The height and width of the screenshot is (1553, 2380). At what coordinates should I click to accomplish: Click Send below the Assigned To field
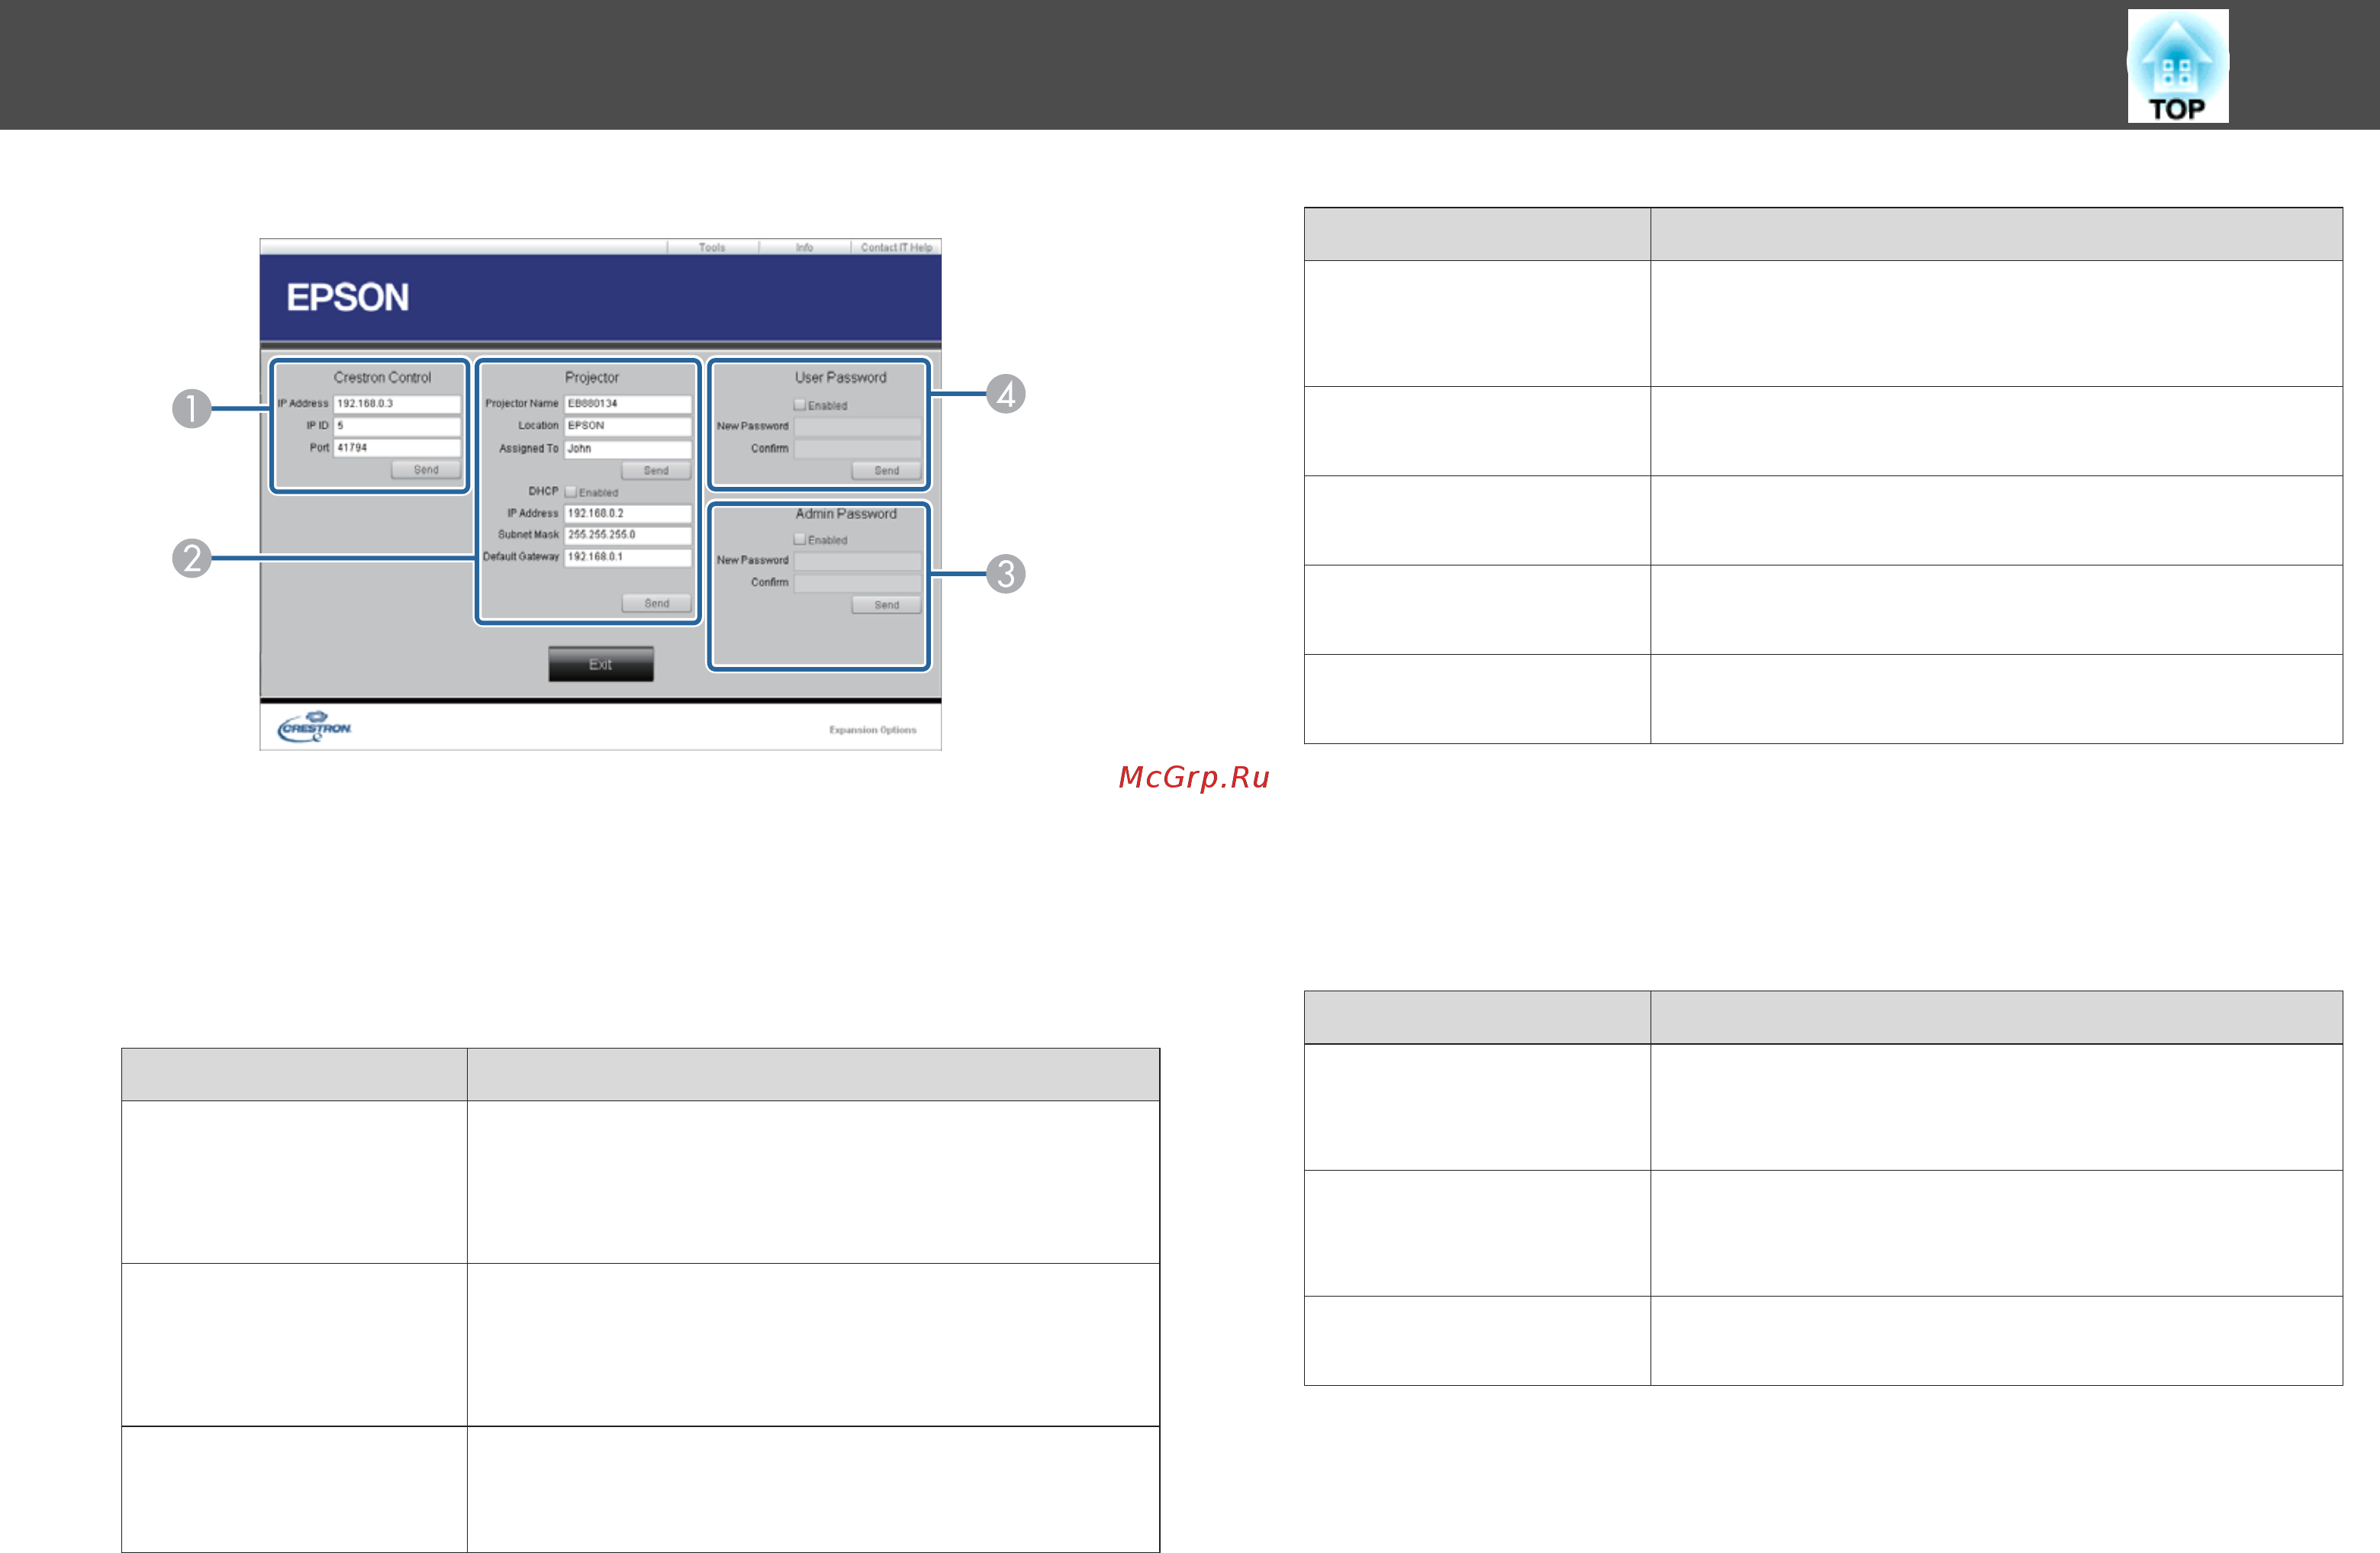pos(656,471)
